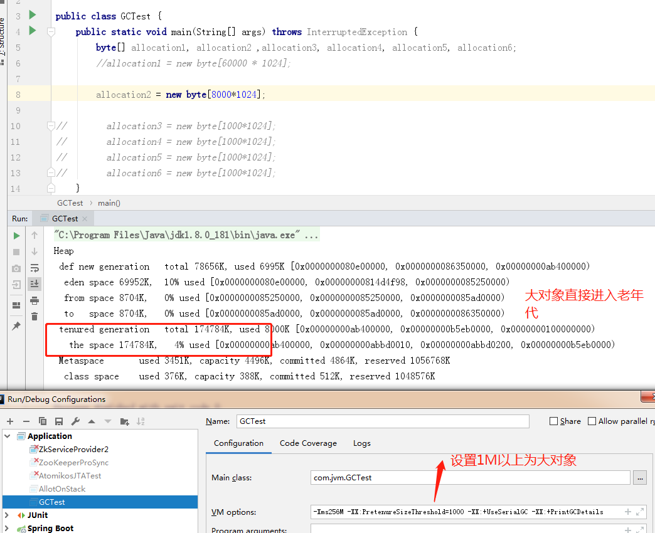Image resolution: width=655 pixels, height=533 pixels.
Task: Copy the selected configuration
Action: (x=42, y=421)
